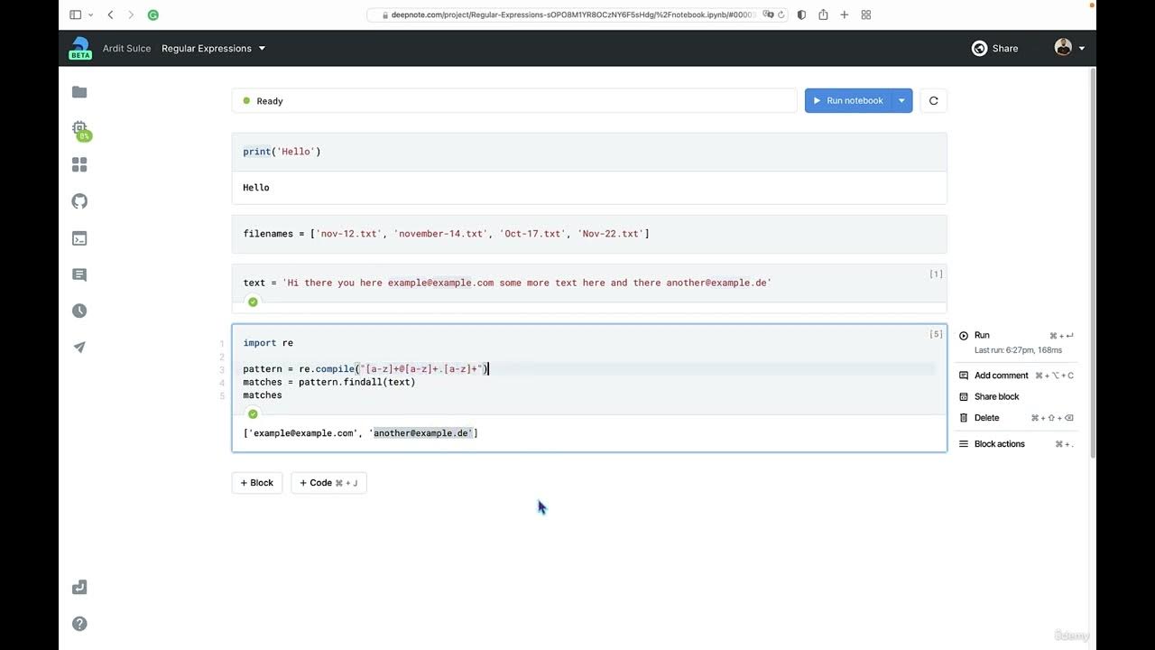1155x650 pixels.
Task: Click the Share button
Action: click(995, 49)
